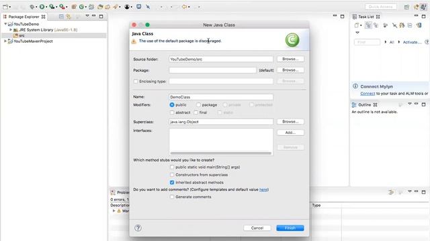Expand the JRE System Library node
This screenshot has width=430, height=241.
pos(11,29)
